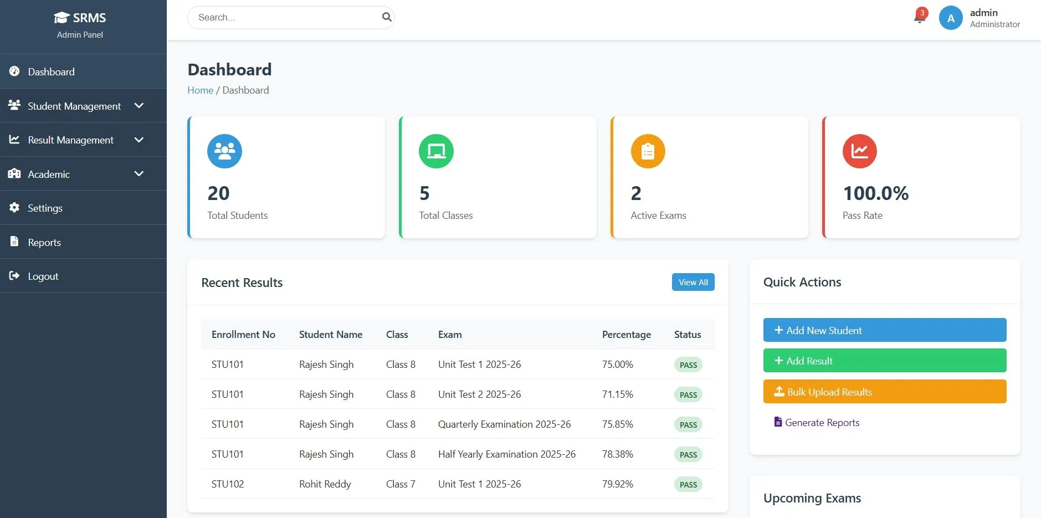The height and width of the screenshot is (518, 1041).
Task: Click the Pass Rate chart icon
Action: pos(859,151)
